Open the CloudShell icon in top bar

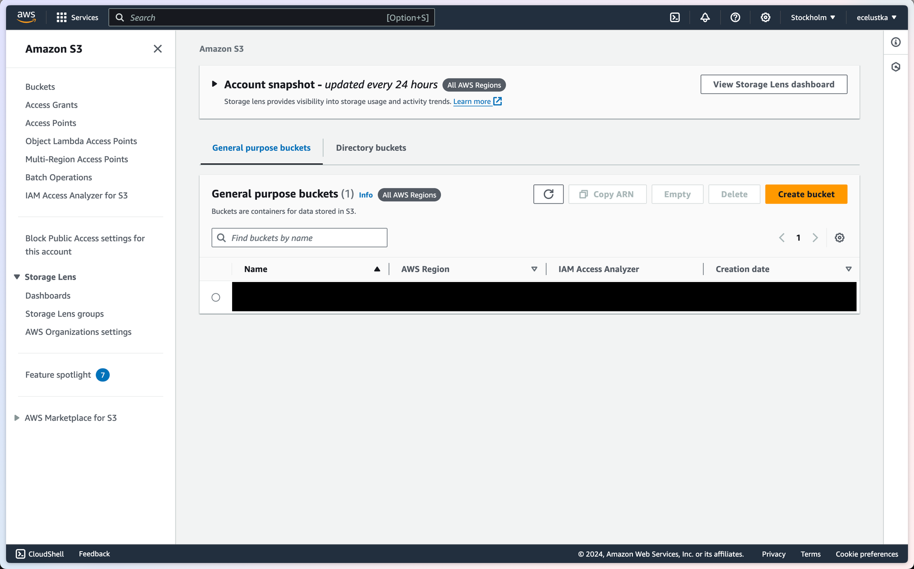click(x=675, y=17)
